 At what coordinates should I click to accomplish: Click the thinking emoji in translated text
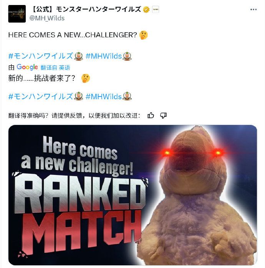coord(85,78)
